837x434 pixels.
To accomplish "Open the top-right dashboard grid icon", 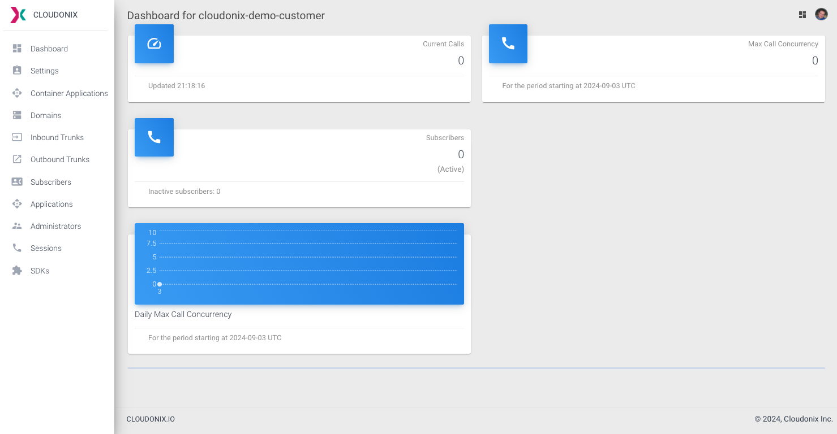I will (802, 15).
